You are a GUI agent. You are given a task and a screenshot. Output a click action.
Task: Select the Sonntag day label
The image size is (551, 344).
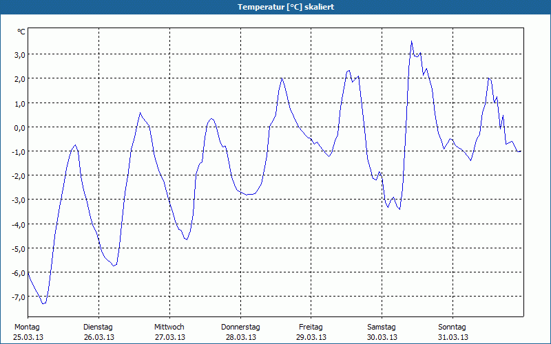click(453, 327)
